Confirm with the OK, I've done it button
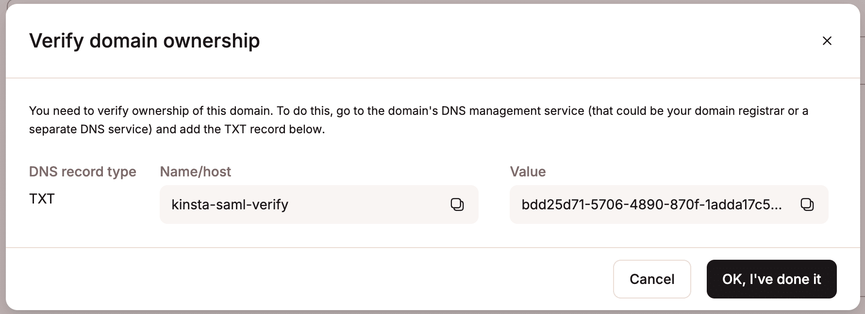Screen dimensions: 865x314 pyautogui.click(x=771, y=279)
